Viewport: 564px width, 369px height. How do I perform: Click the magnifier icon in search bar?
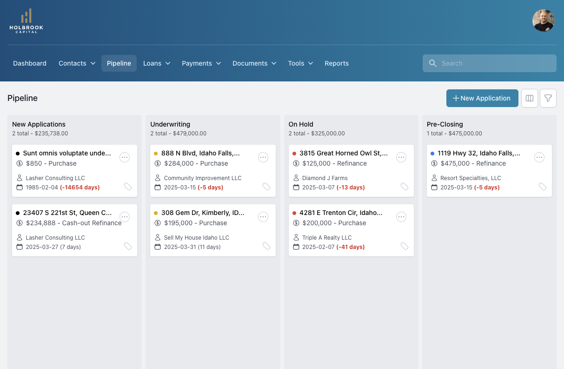[x=432, y=63]
